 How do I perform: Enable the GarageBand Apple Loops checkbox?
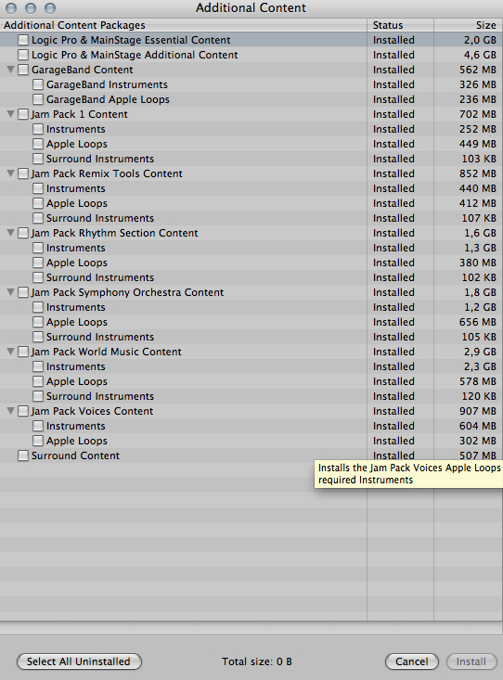[x=38, y=99]
